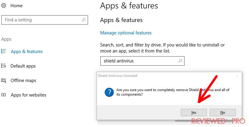Click the blue question mark icon

pos(109,92)
